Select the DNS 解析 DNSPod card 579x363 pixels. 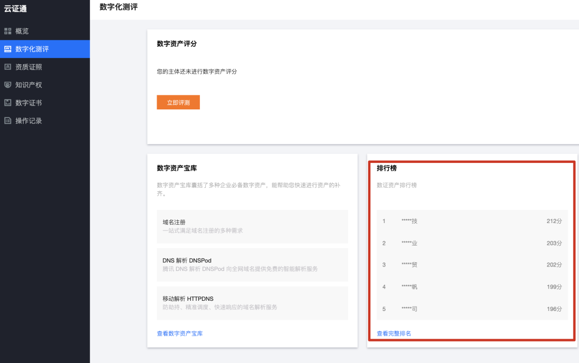pos(252,265)
